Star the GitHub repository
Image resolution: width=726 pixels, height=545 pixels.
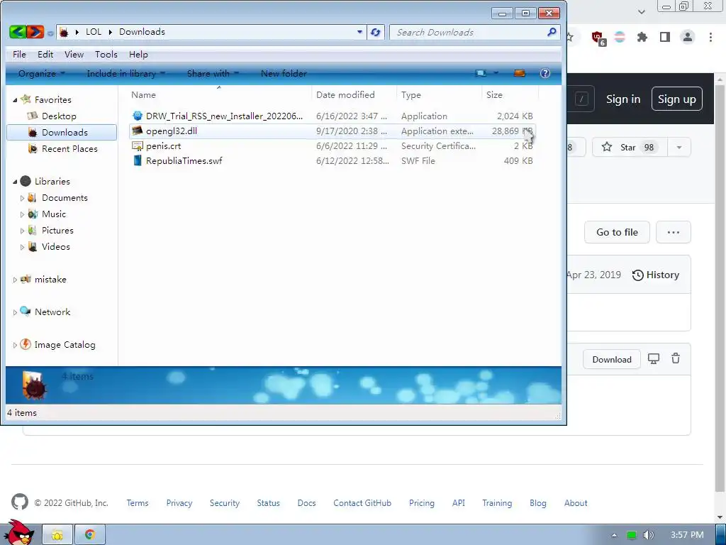pos(628,148)
